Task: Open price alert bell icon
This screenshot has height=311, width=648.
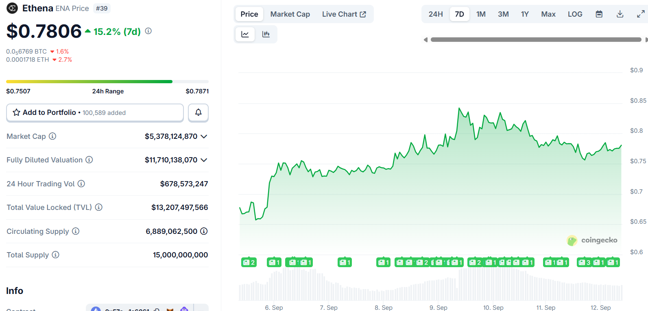Action: 199,112
